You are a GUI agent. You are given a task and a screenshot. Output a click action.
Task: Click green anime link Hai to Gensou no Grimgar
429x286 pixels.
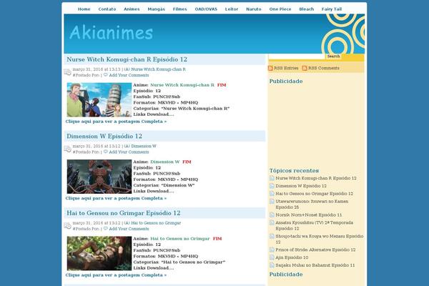180,239
